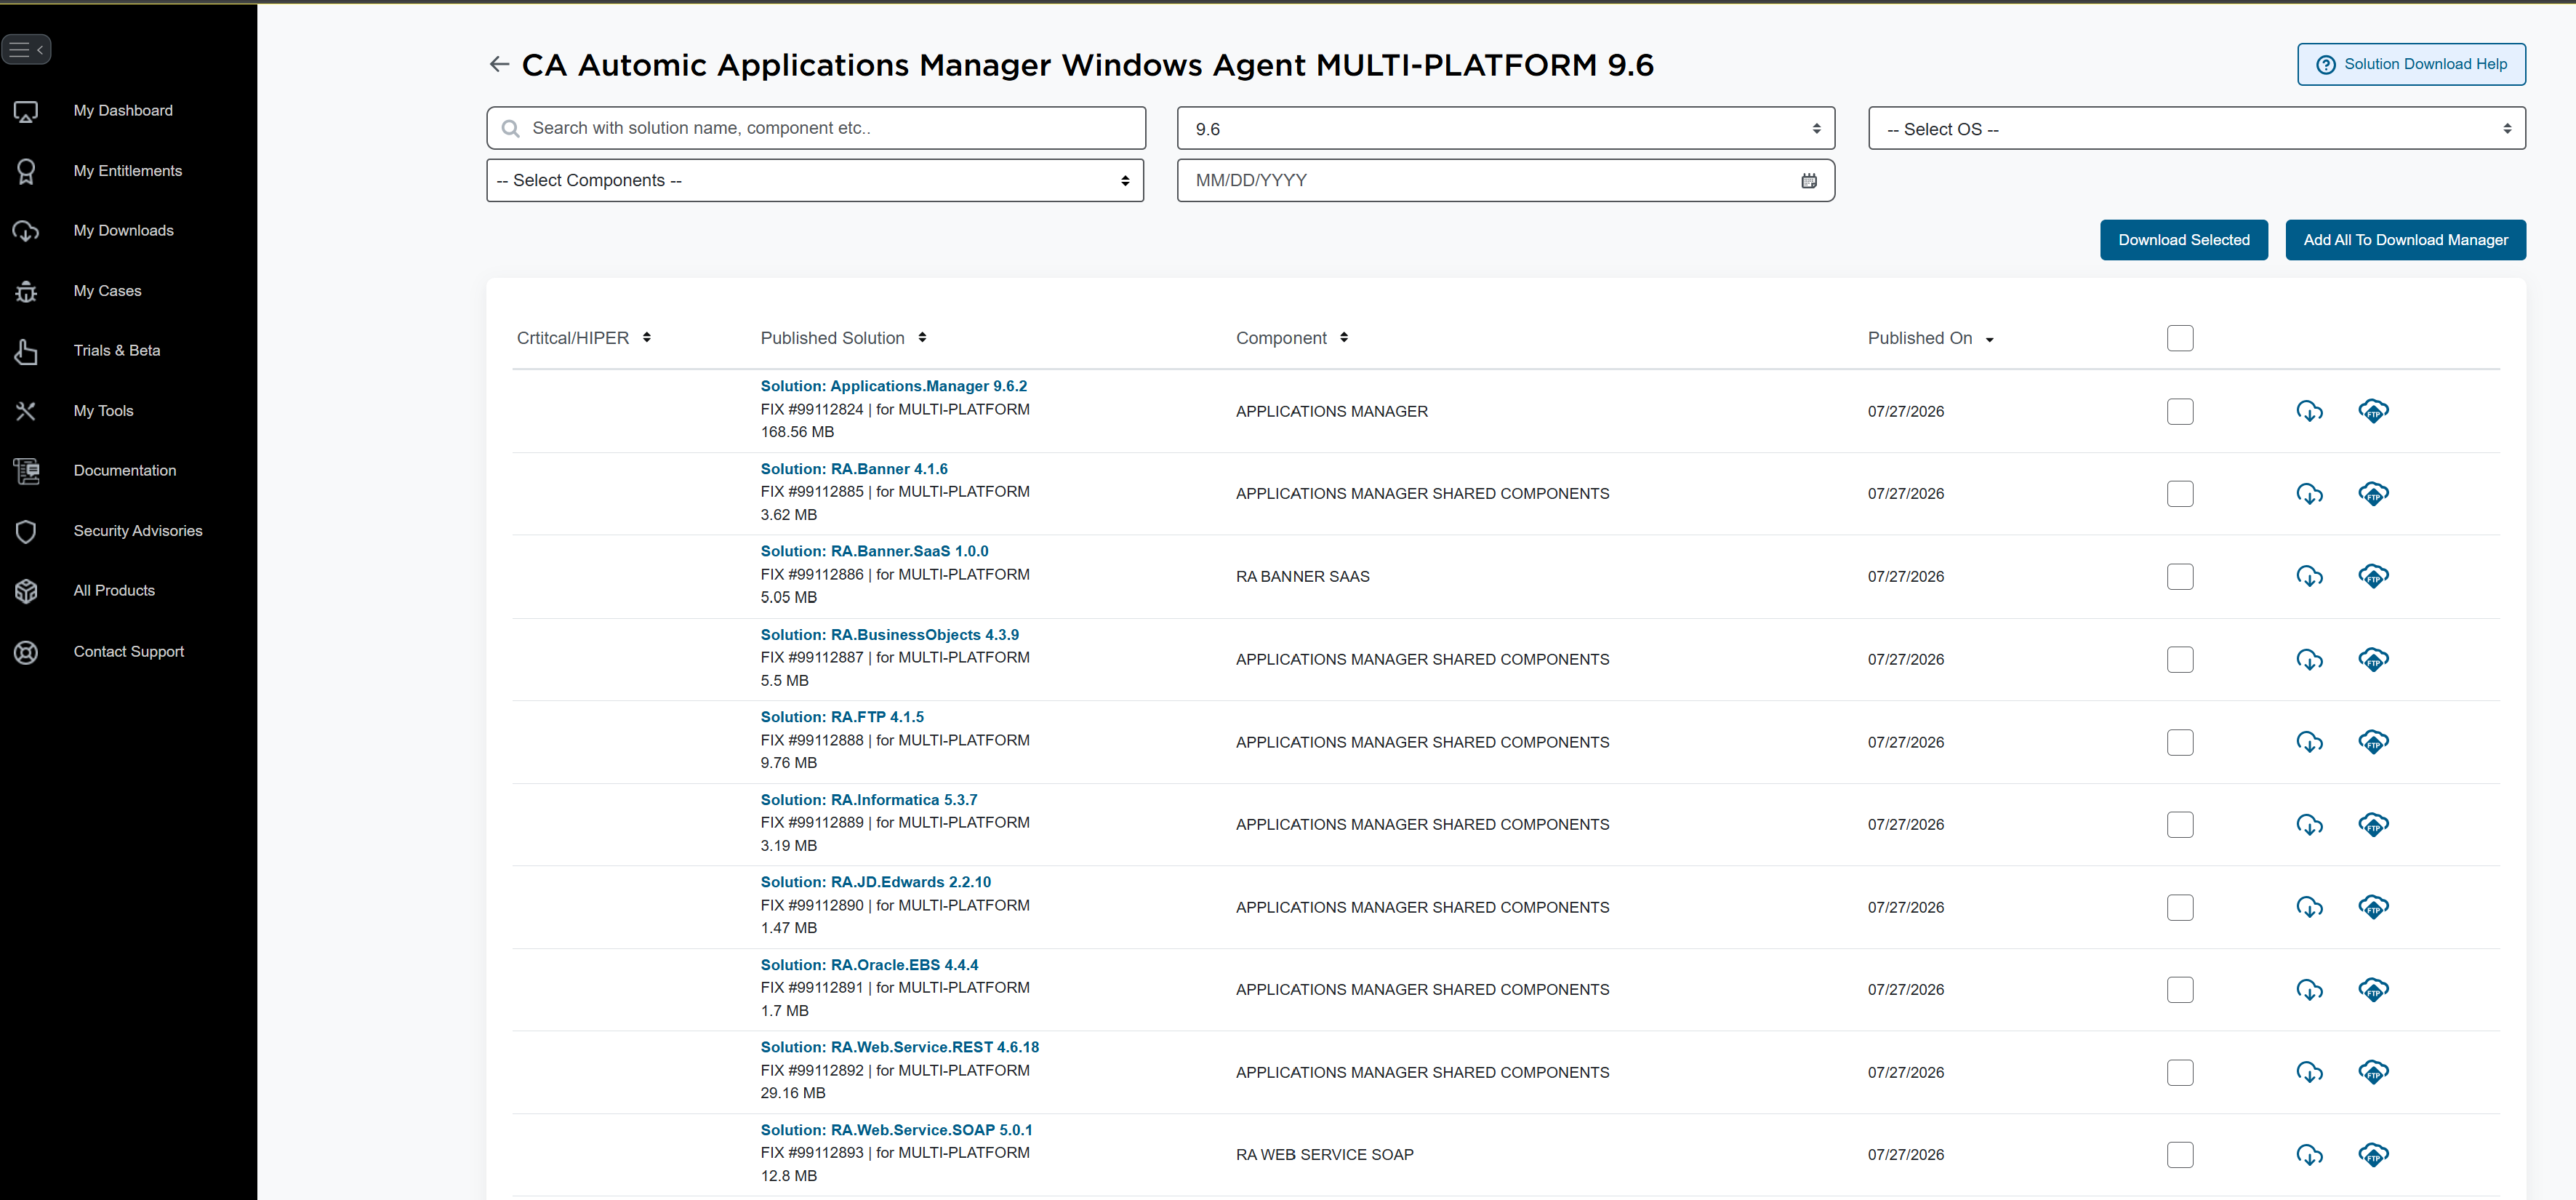Click the FTP download icon for RA.Informatica 5.3.7
Screen dimensions: 2576x1200
tap(2373, 824)
